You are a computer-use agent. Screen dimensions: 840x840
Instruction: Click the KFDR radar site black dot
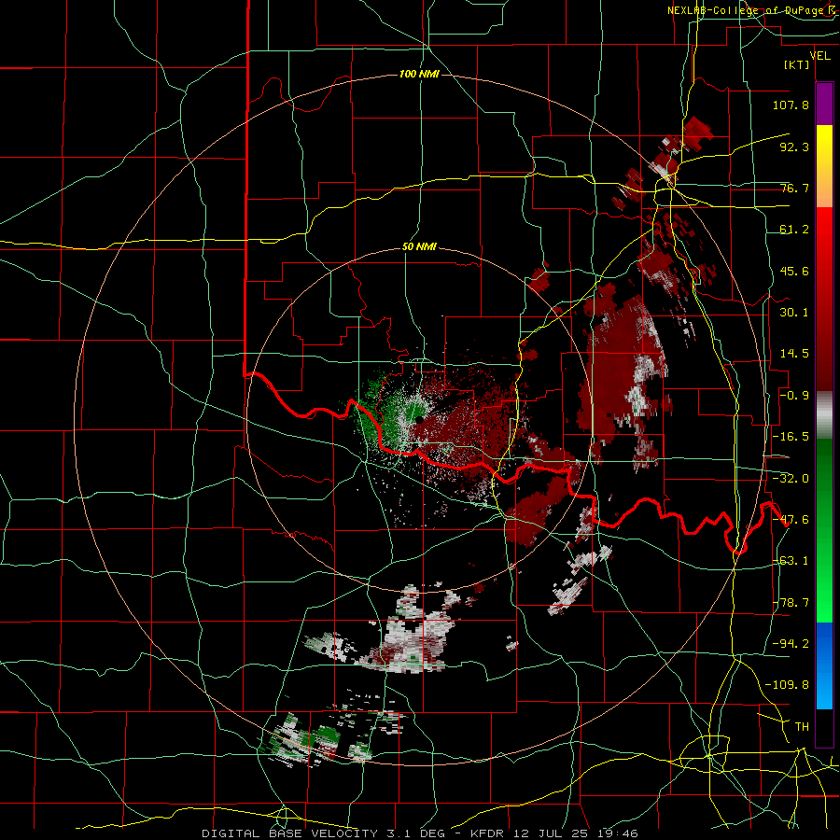(x=418, y=420)
